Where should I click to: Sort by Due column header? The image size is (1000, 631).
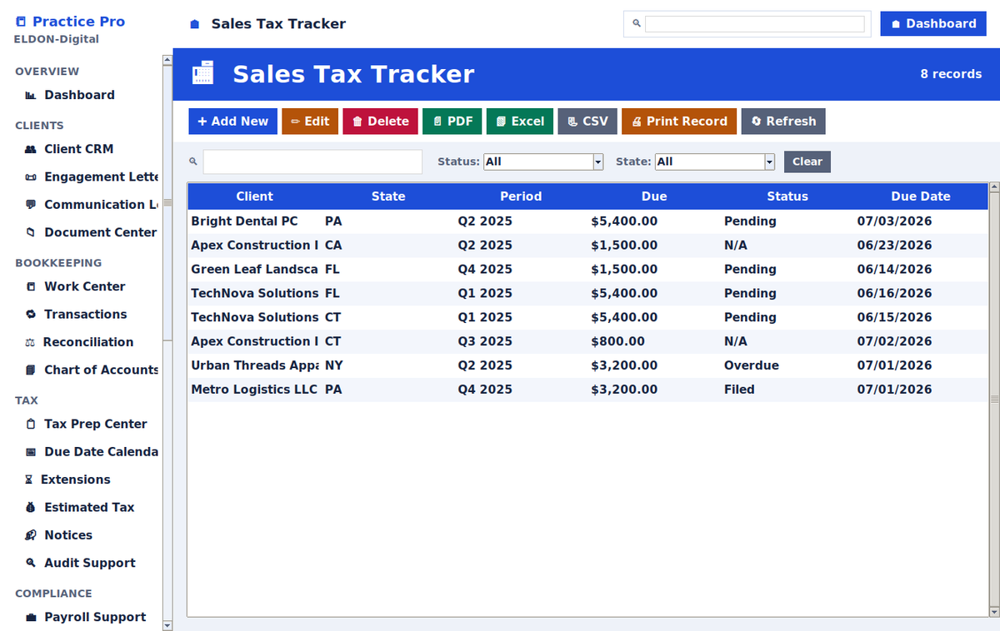654,196
